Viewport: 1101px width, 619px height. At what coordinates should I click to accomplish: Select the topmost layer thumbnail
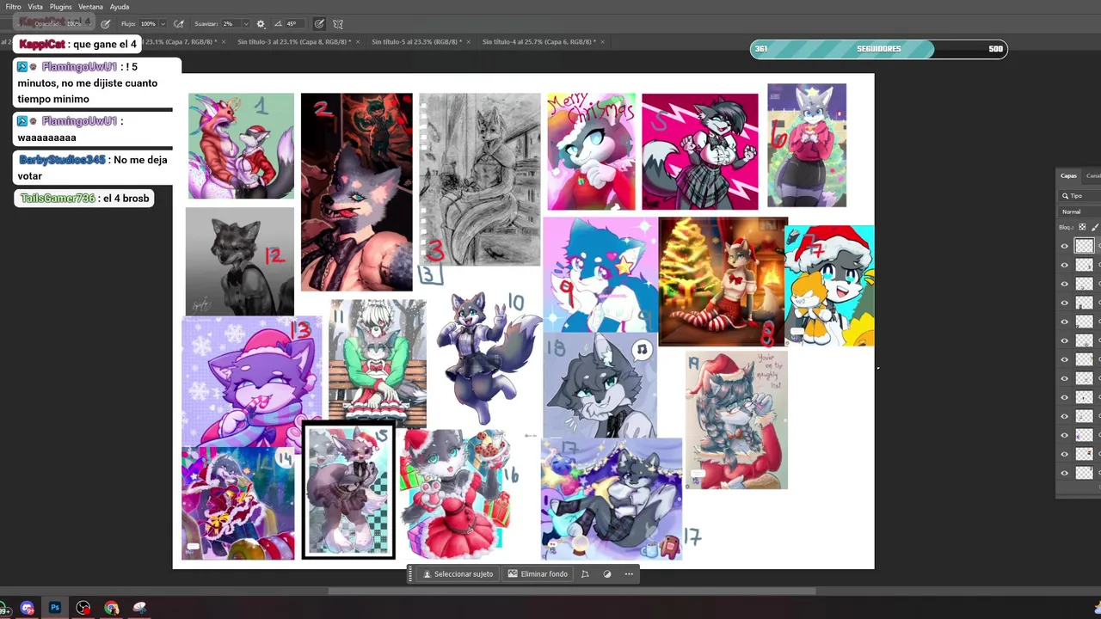click(x=1084, y=246)
